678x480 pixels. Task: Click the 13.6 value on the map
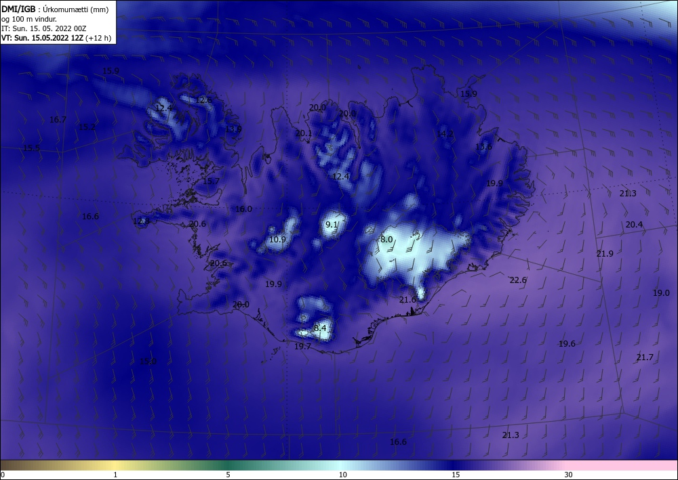pyautogui.click(x=483, y=146)
